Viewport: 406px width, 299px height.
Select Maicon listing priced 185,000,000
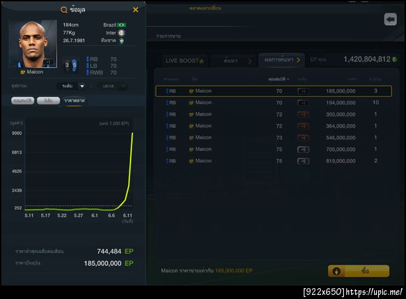pyautogui.click(x=273, y=91)
